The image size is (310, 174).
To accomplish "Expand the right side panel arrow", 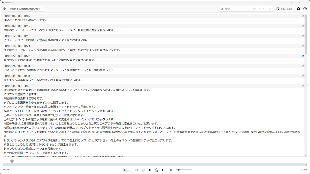I will pos(308,85).
